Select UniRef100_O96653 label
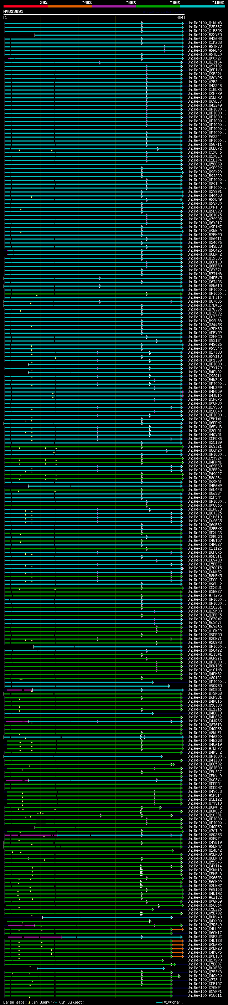This screenshot has width=228, height=1005. click(204, 878)
